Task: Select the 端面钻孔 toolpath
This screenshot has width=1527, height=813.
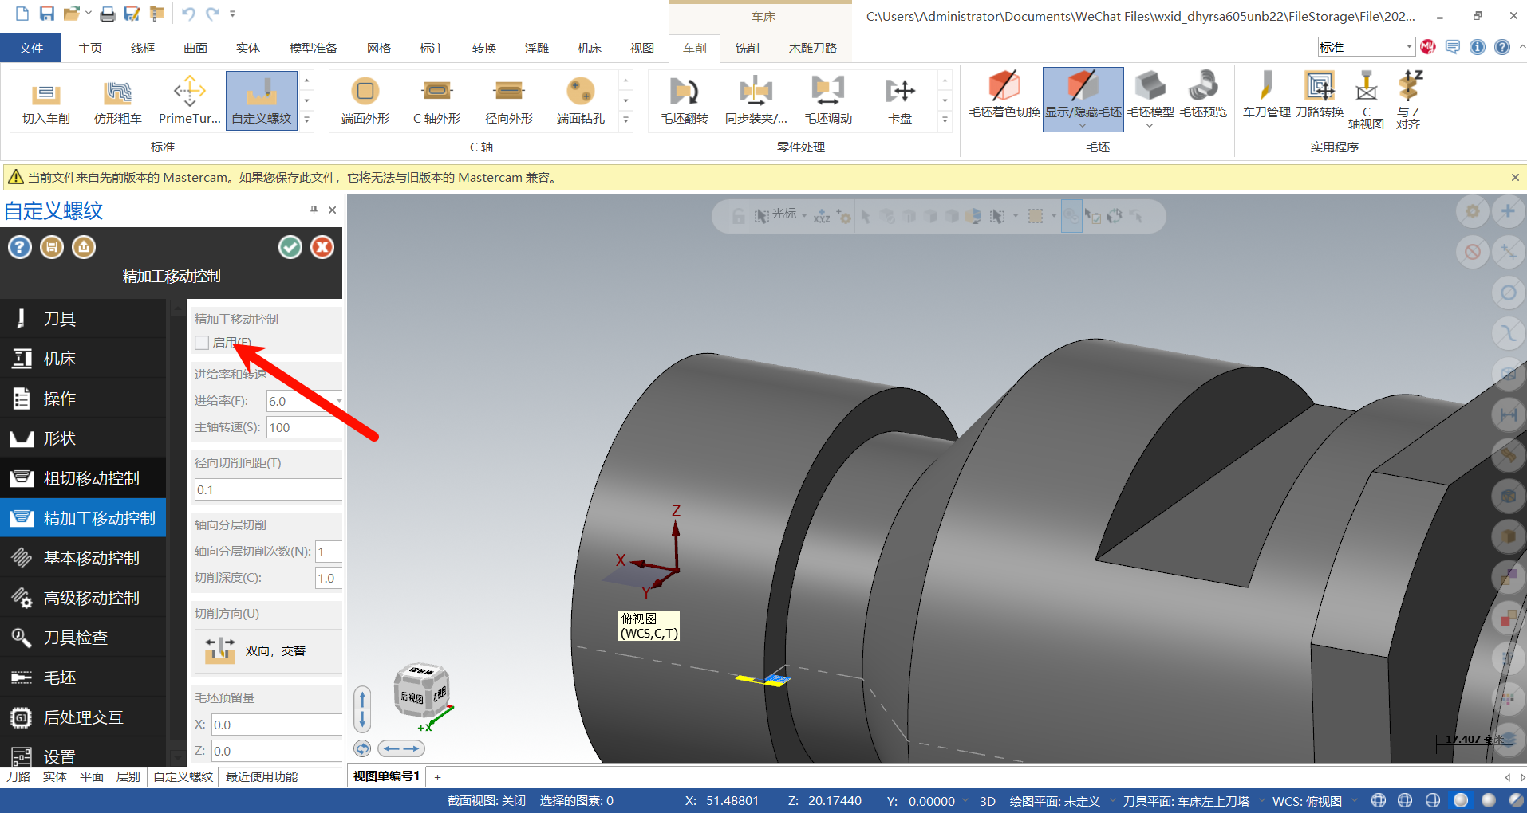Action: tap(581, 101)
